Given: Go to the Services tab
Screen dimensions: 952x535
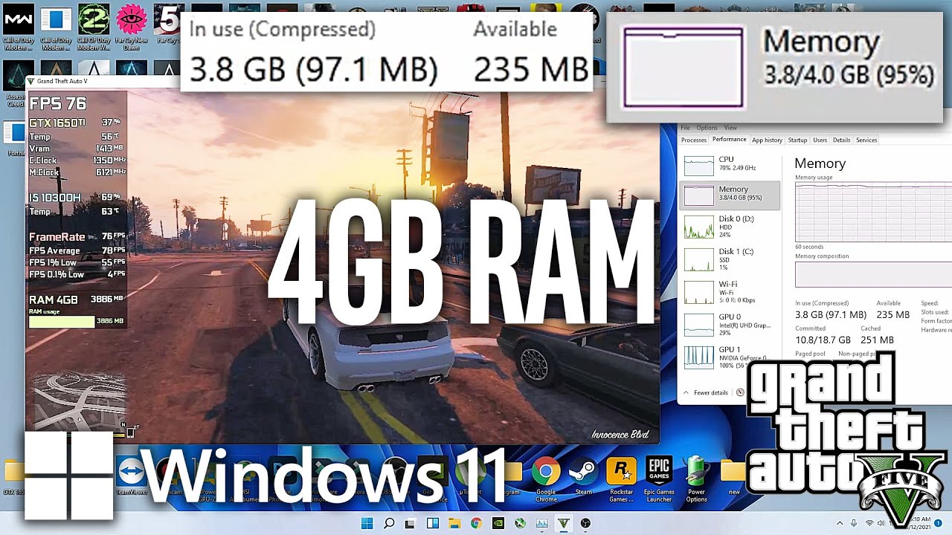Looking at the screenshot, I should 866,140.
